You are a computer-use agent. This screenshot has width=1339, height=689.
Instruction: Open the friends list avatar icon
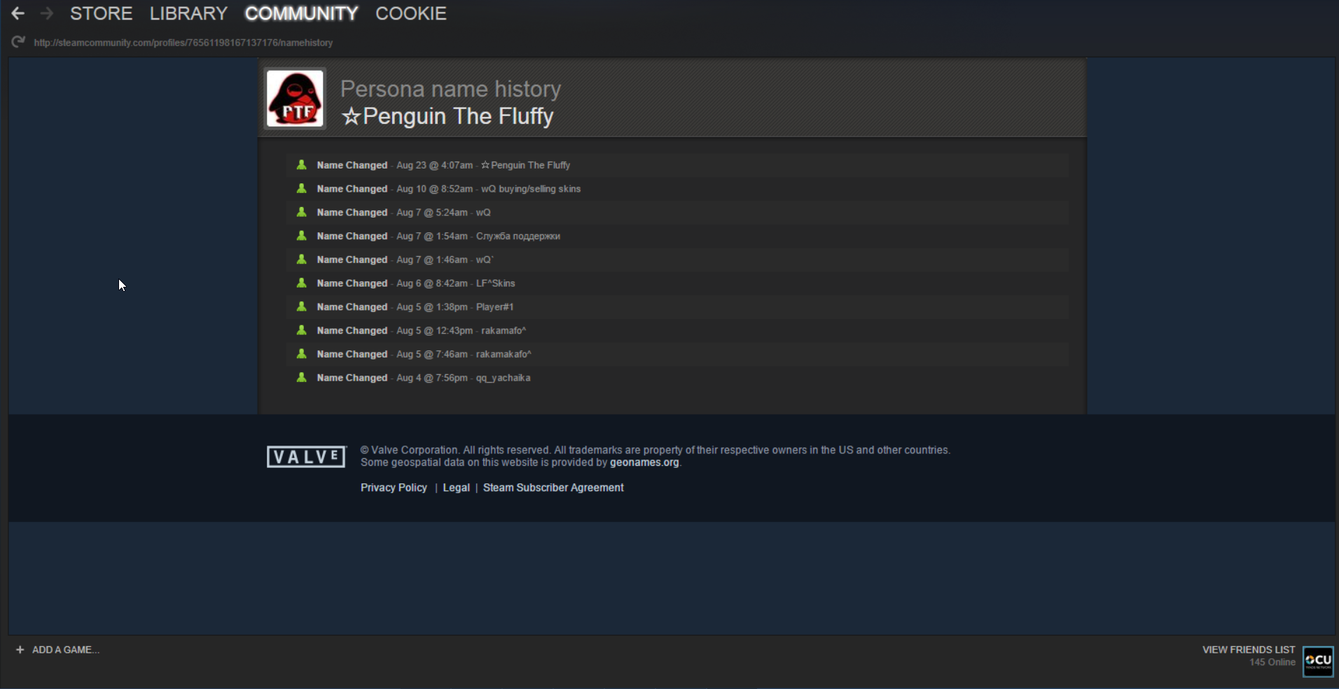[x=1318, y=661]
